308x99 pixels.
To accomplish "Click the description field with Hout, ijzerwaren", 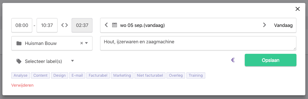I will 198,43.
